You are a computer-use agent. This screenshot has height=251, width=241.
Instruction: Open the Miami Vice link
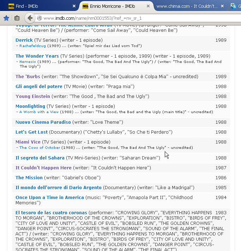[28, 142]
